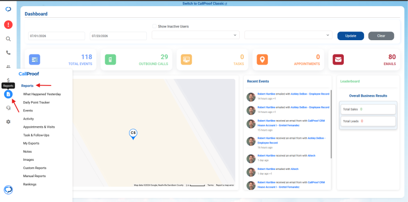
Task: Click the Total Events card icon
Action: pos(35,60)
